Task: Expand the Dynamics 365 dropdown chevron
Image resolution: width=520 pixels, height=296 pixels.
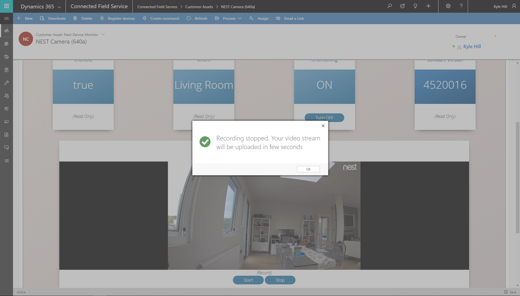Action: tap(59, 7)
